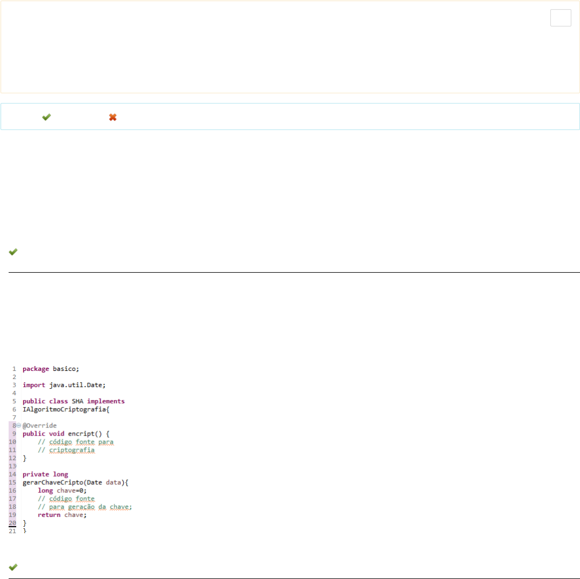Click the blank square button at top right

coord(561,18)
